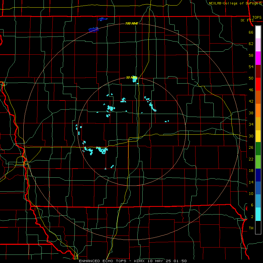The image size is (263, 263).
Task: Pick the yellow legend color block
Action: [258, 136]
